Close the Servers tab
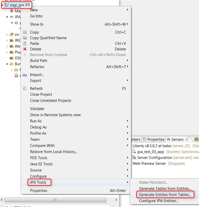 pos(187,139)
